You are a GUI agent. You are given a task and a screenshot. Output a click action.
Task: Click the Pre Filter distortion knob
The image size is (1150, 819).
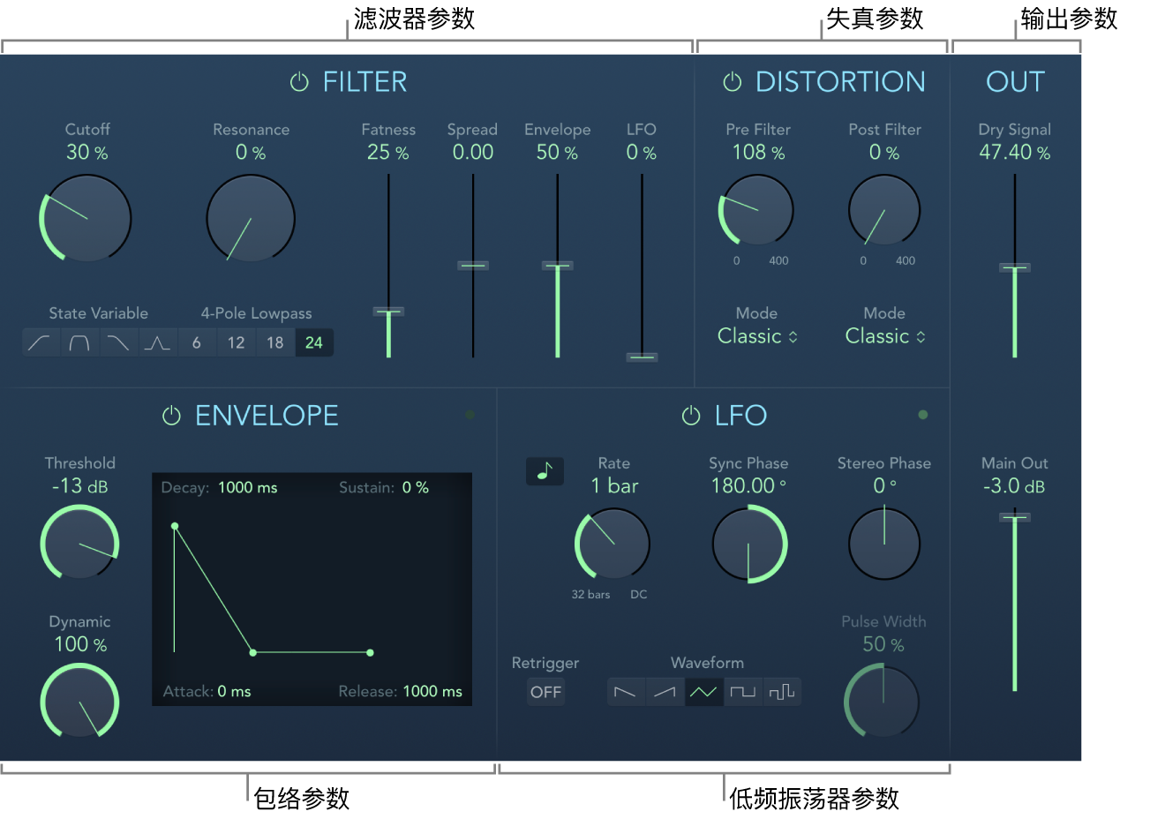click(757, 210)
